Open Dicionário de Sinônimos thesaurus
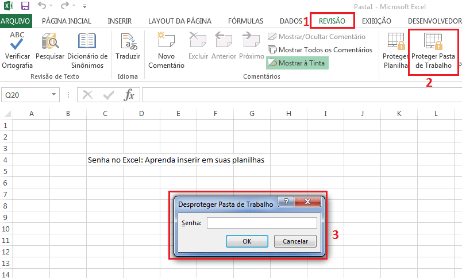 [87, 43]
